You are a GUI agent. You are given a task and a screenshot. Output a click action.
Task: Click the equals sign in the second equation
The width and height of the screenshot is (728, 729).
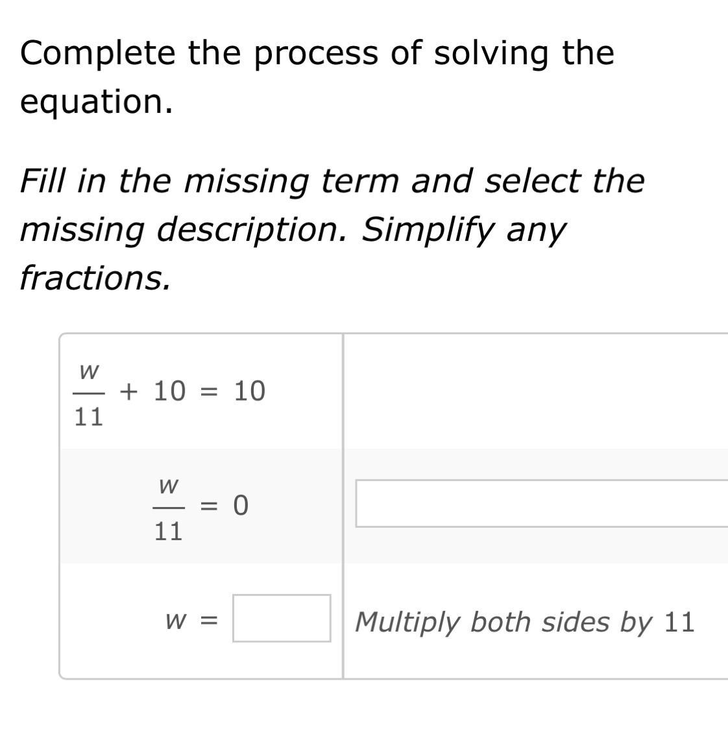point(208,506)
